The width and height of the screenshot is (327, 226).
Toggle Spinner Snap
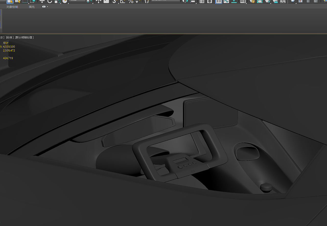(137, 1)
